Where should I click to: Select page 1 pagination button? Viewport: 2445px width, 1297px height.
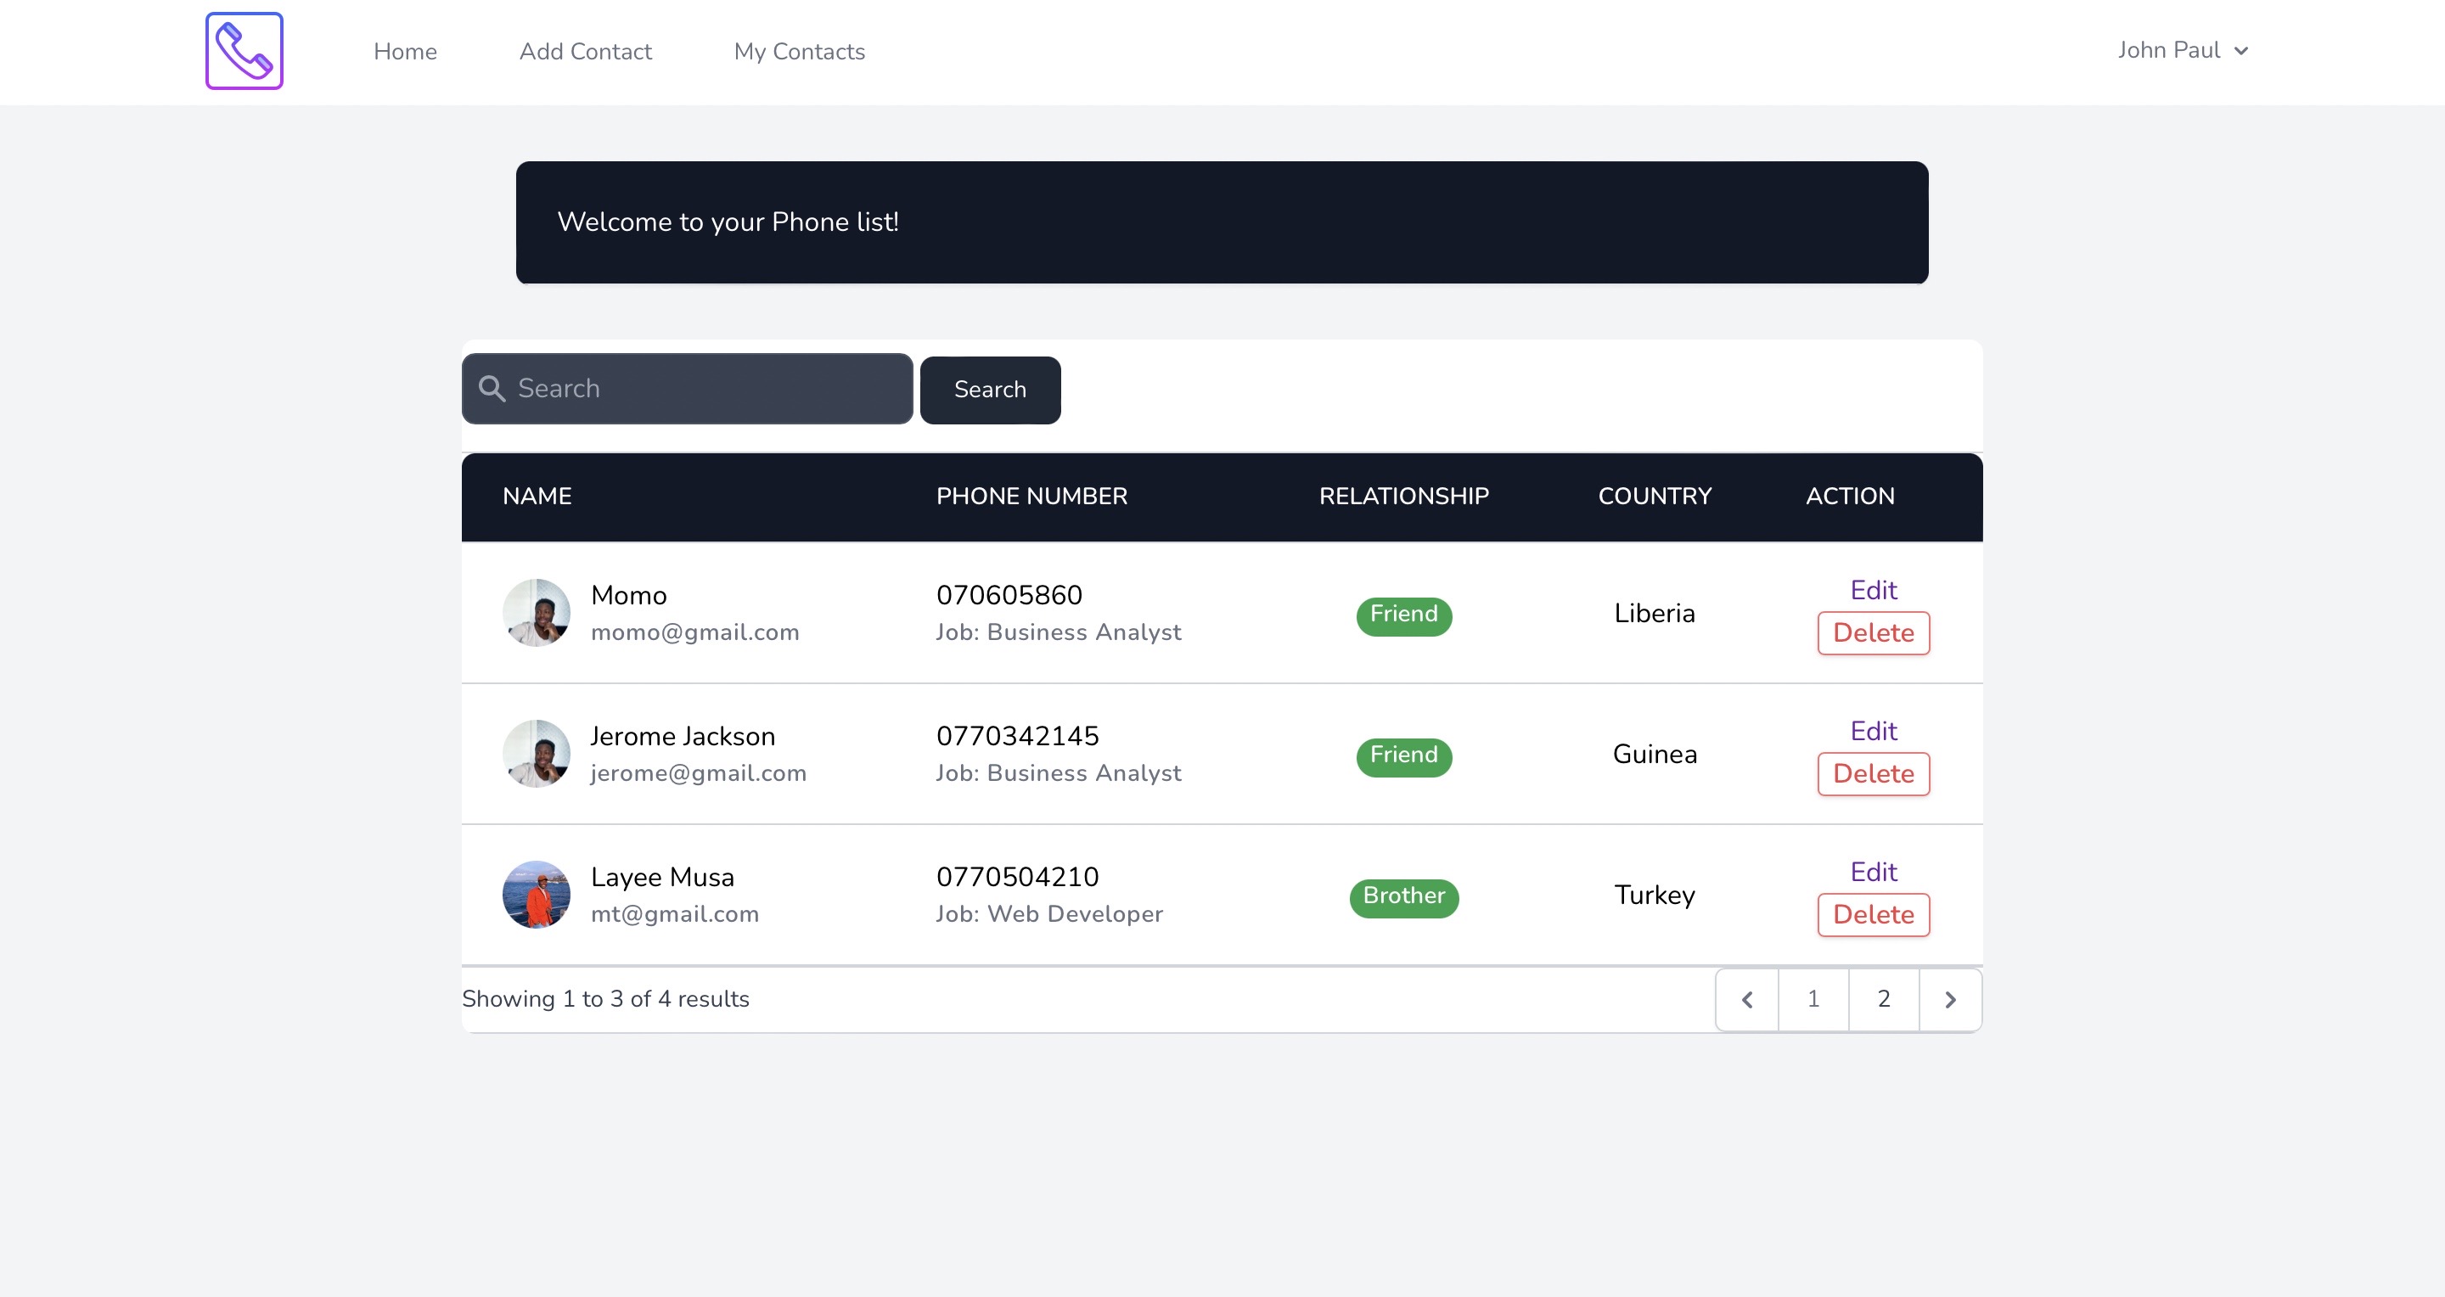click(x=1814, y=999)
